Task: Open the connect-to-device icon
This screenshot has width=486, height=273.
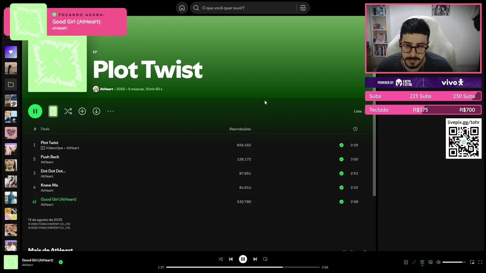Action: (x=430, y=262)
